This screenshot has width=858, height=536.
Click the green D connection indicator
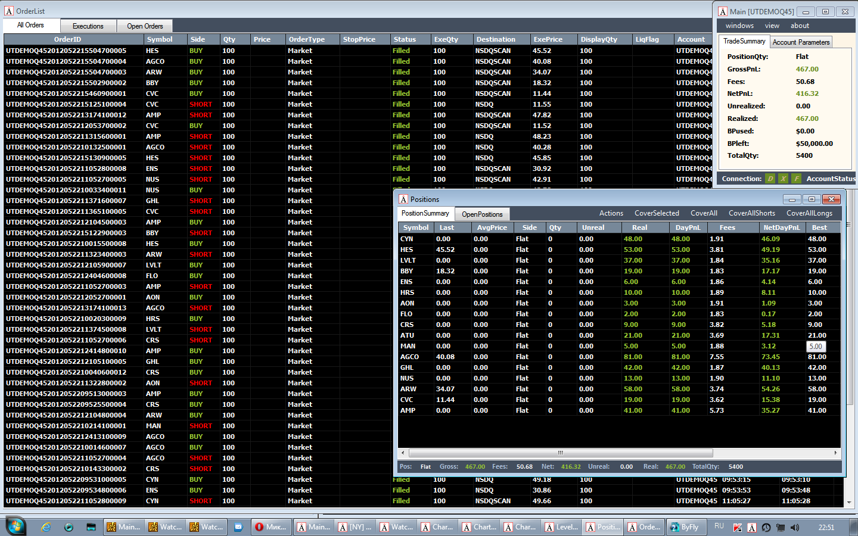(770, 179)
